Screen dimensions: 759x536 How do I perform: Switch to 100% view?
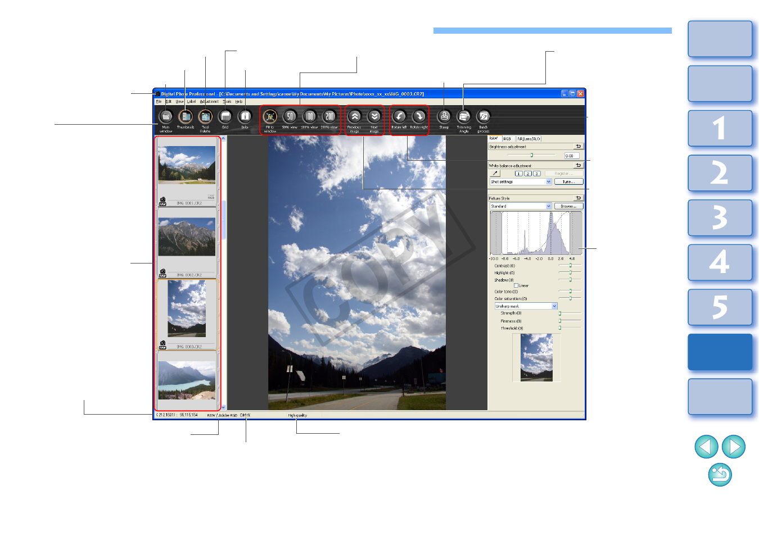click(310, 117)
